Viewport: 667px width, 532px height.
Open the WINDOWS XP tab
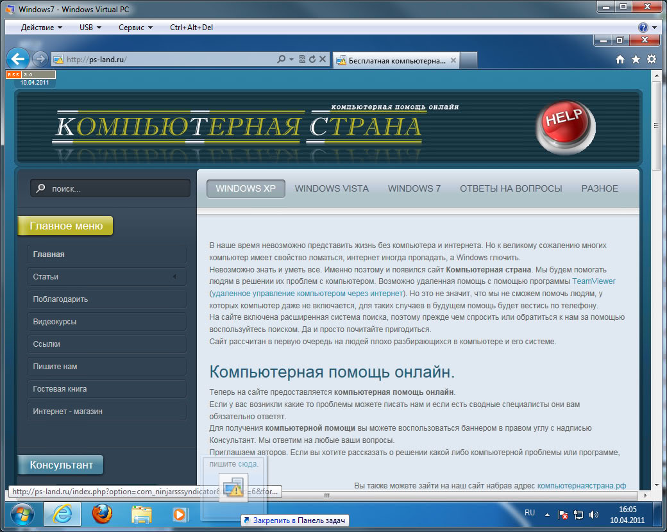(x=246, y=188)
